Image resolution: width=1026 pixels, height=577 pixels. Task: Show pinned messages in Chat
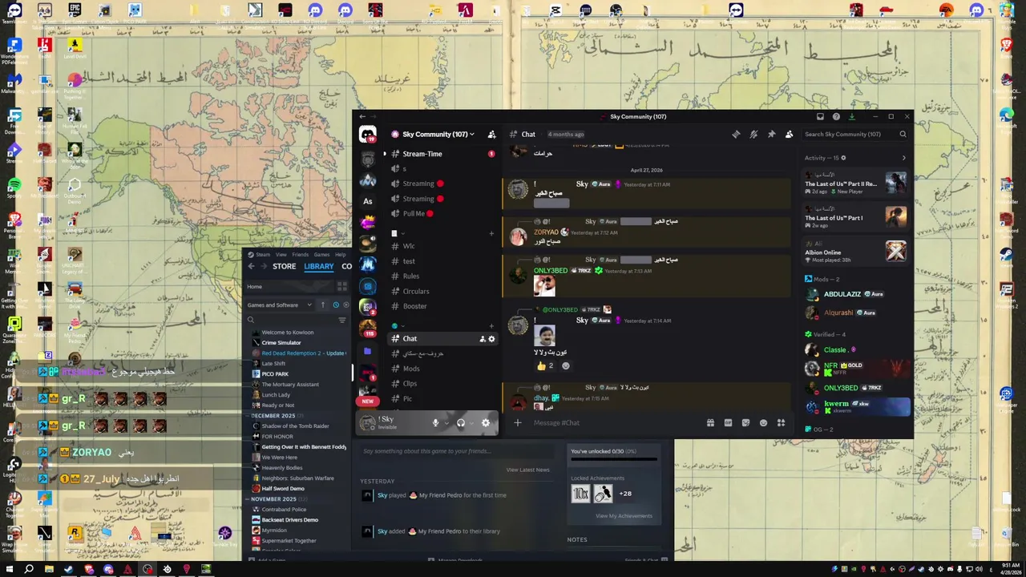(771, 135)
